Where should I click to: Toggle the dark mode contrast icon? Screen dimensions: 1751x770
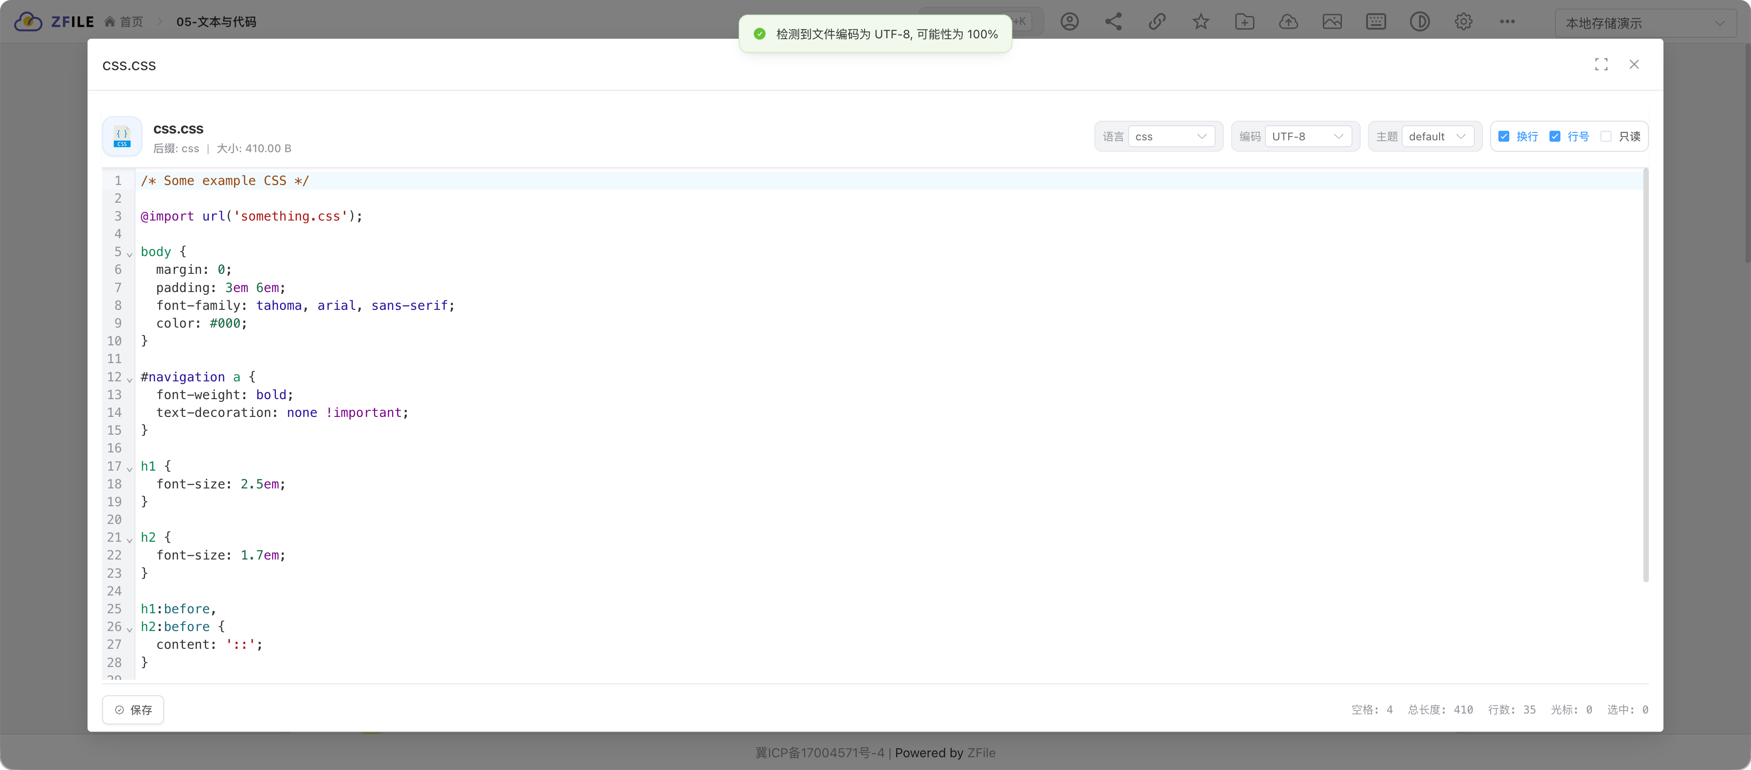tap(1419, 22)
